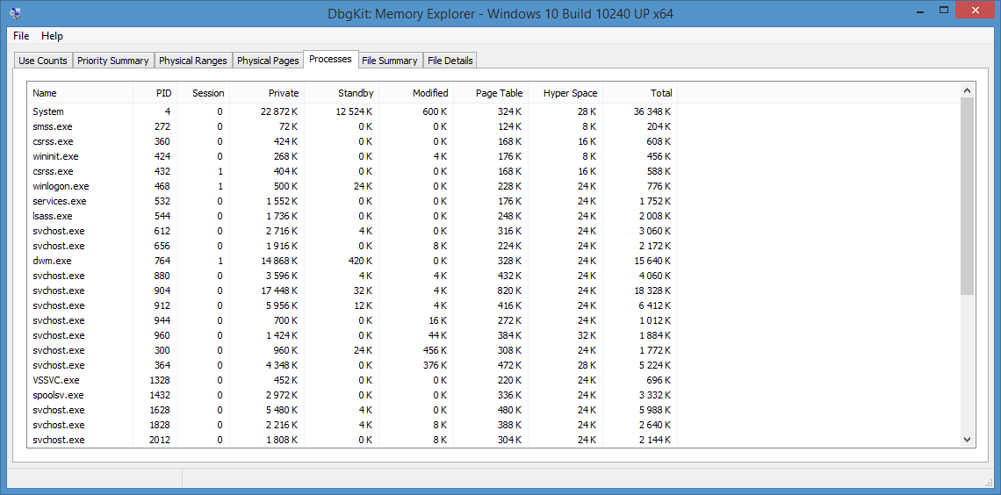
Task: Select svchost.exe with PID 880
Action: (352, 276)
